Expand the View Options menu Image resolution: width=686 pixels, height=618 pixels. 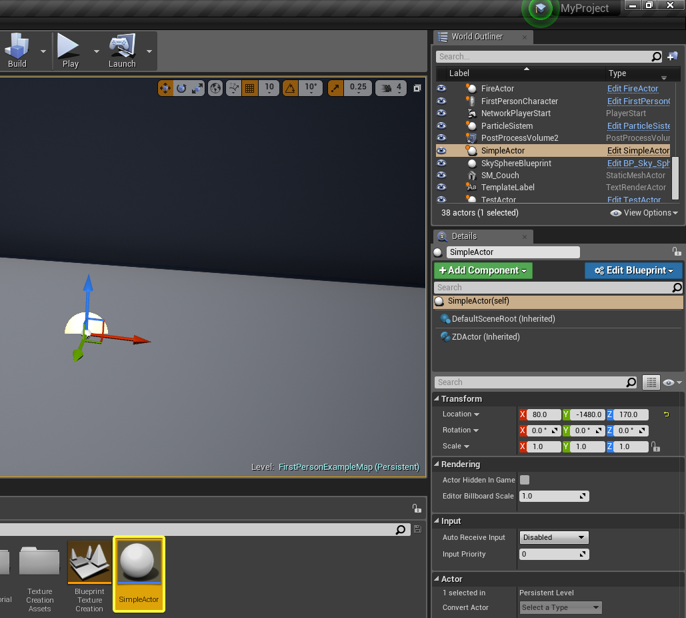click(x=644, y=213)
